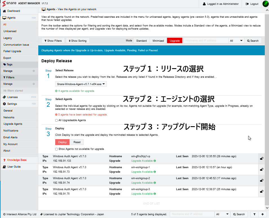Switch to Standard mode
Viewport: 269px width, 218px height.
point(141,41)
